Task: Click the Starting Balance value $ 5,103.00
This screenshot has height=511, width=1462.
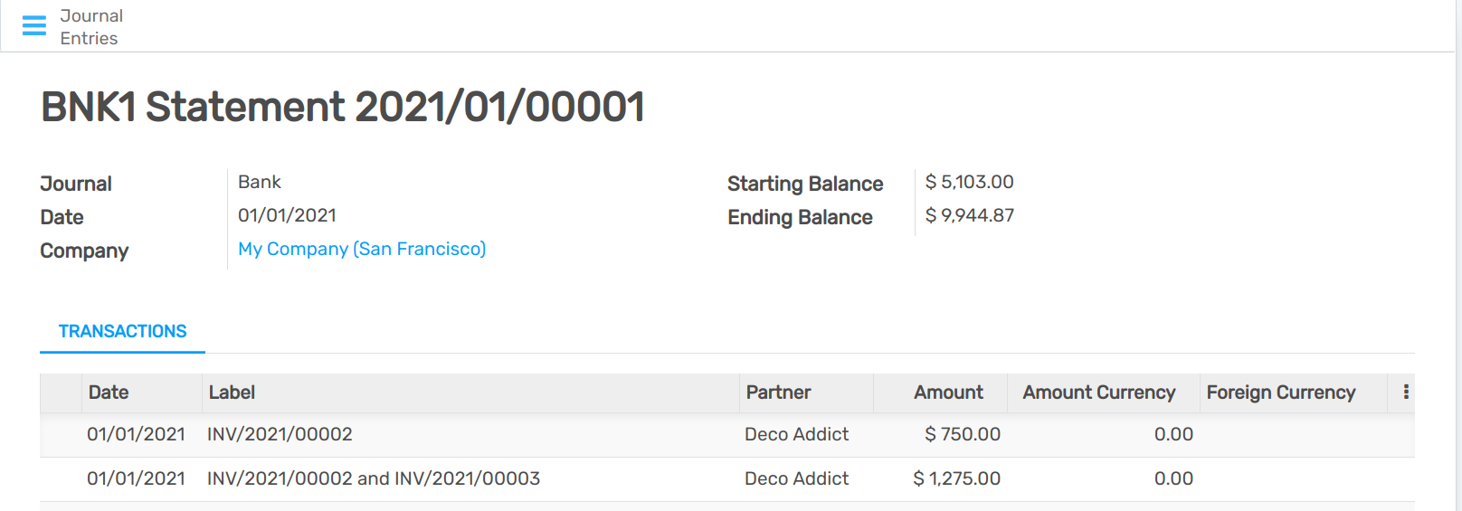Action: point(969,182)
